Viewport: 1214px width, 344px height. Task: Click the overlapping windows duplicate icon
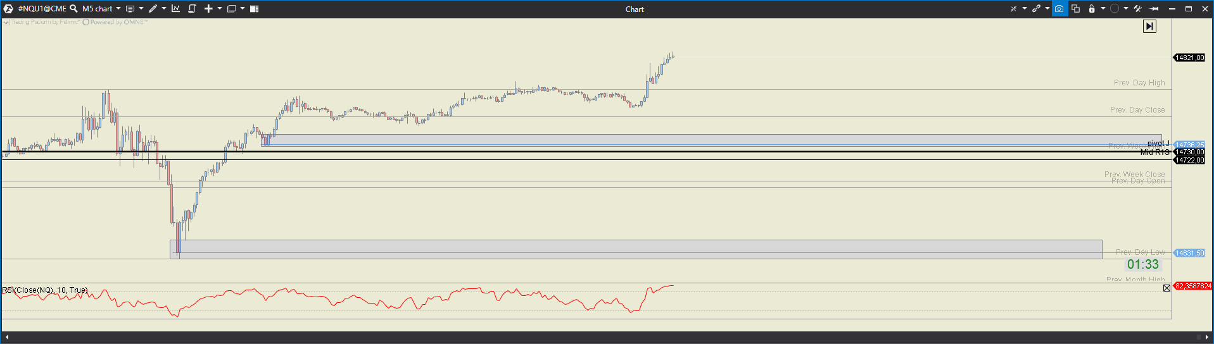(1075, 9)
